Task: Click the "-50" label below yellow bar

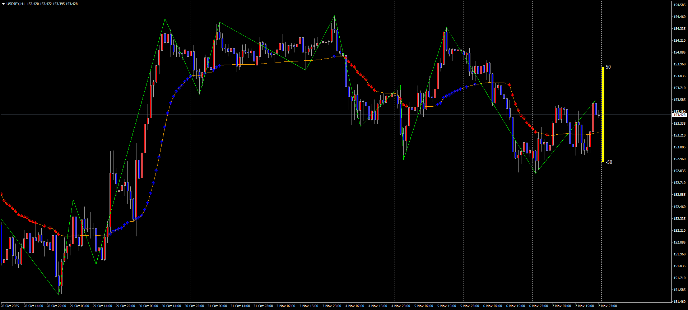Action: click(x=609, y=162)
